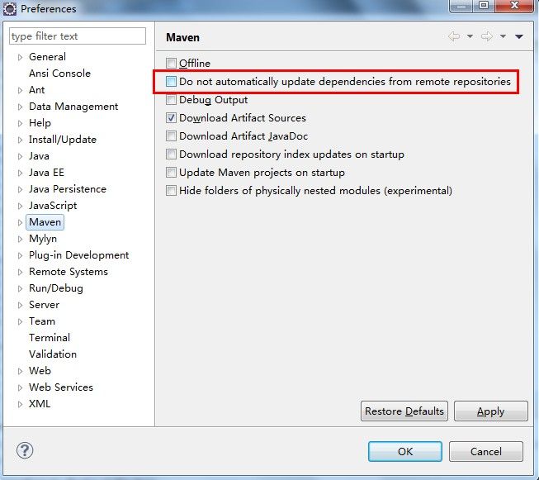Viewport: 539px width, 480px height.
Task: Expand the JavaScript node
Action: (x=21, y=206)
